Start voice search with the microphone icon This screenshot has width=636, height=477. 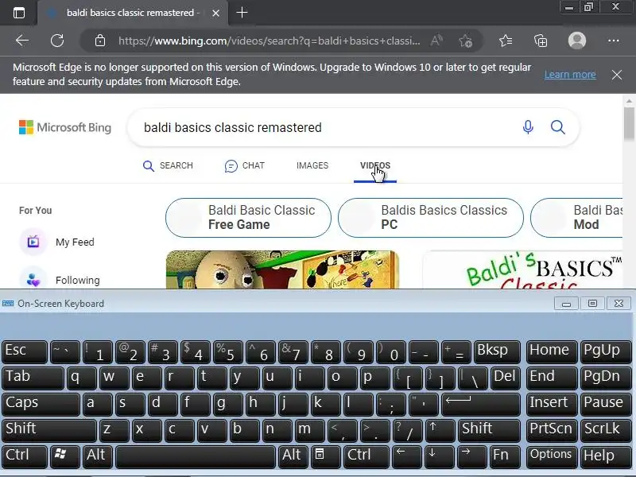[528, 127]
